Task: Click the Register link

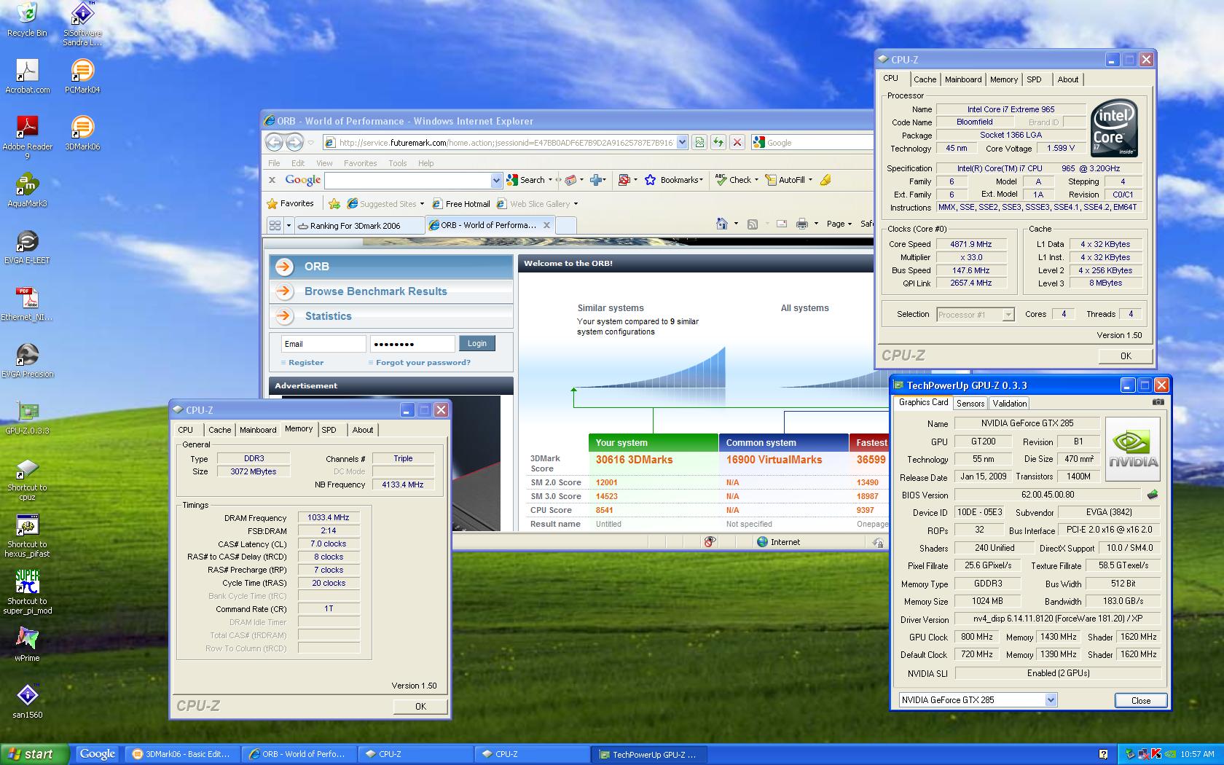Action: click(x=306, y=362)
